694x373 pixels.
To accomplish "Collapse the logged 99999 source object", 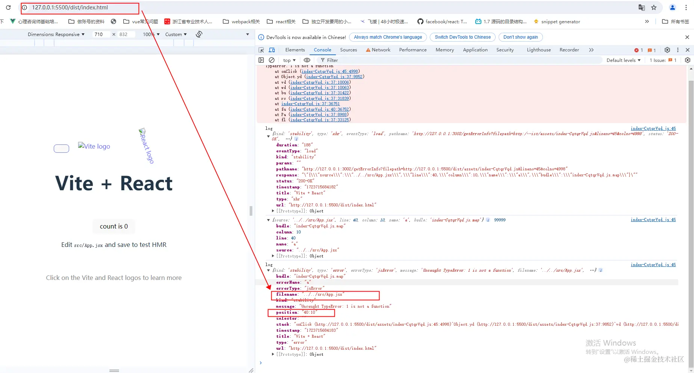I will (268, 220).
